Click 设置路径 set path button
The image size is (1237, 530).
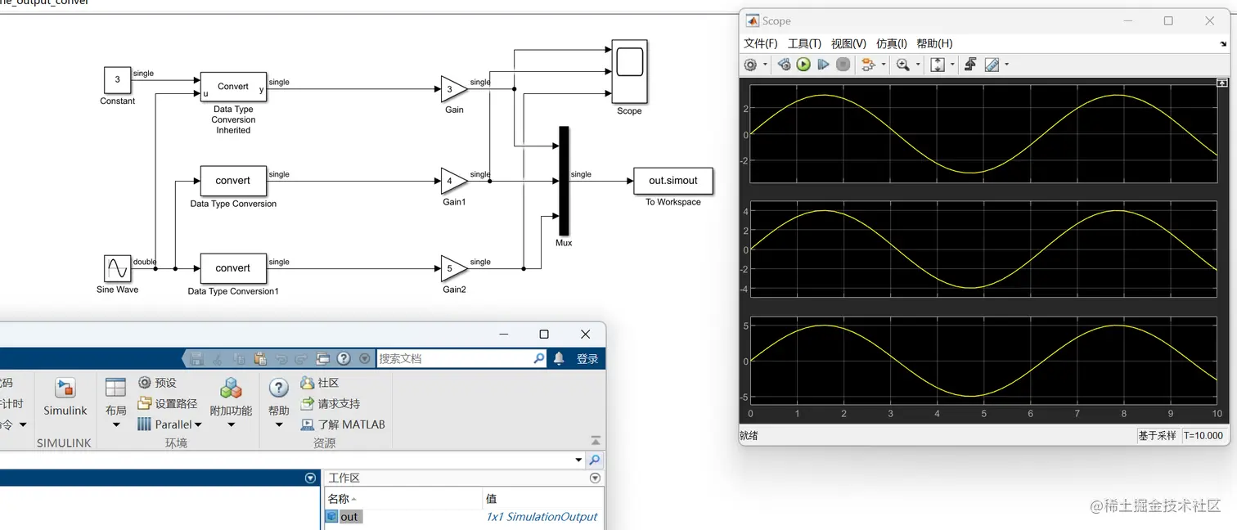(x=167, y=403)
